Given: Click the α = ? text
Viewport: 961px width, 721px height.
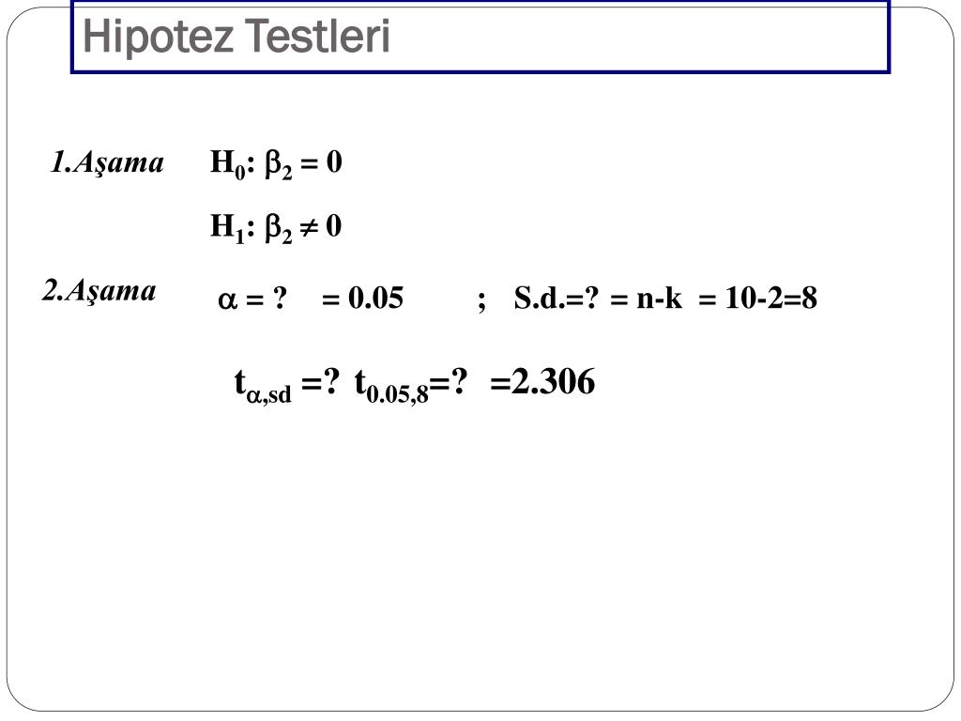Looking at the screenshot, I should [252, 299].
